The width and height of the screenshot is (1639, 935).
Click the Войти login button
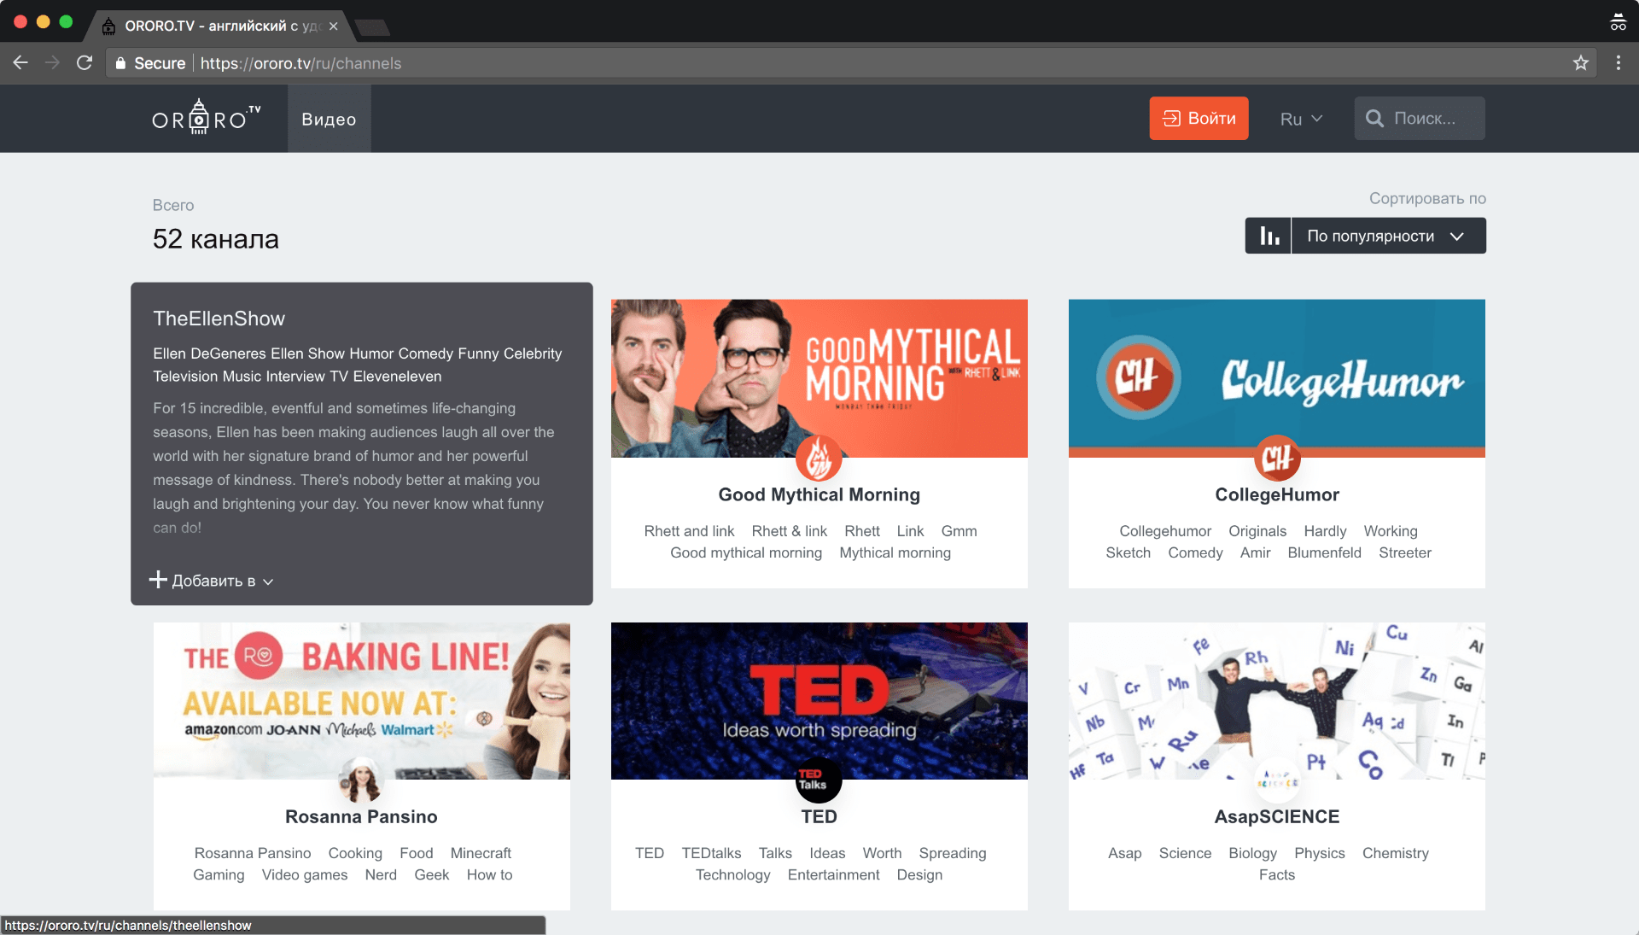click(1199, 119)
